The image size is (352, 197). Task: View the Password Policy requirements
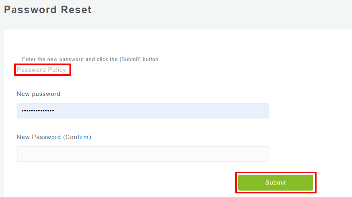tap(41, 70)
